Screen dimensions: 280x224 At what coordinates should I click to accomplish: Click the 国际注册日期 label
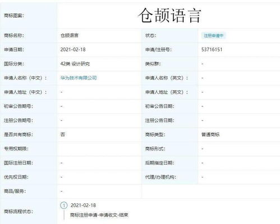coord(19,163)
